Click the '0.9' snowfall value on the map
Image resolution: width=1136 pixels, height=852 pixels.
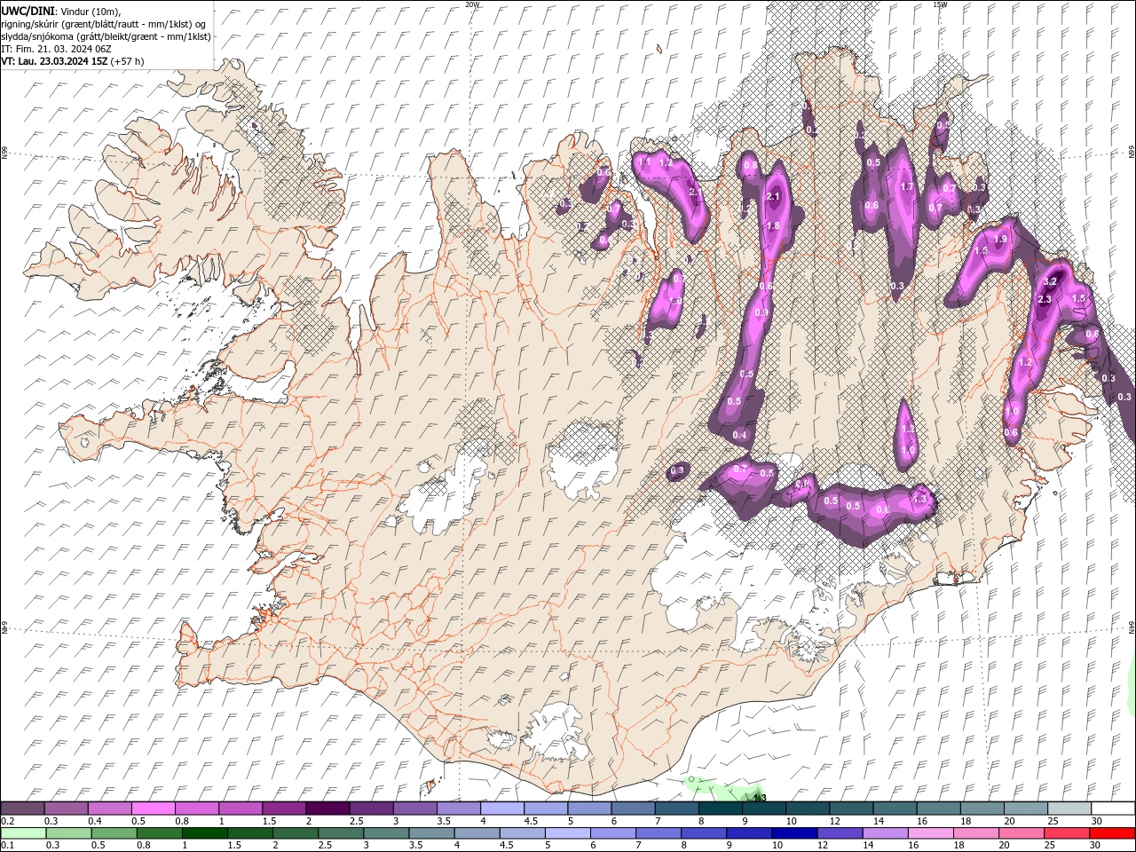tap(761, 313)
